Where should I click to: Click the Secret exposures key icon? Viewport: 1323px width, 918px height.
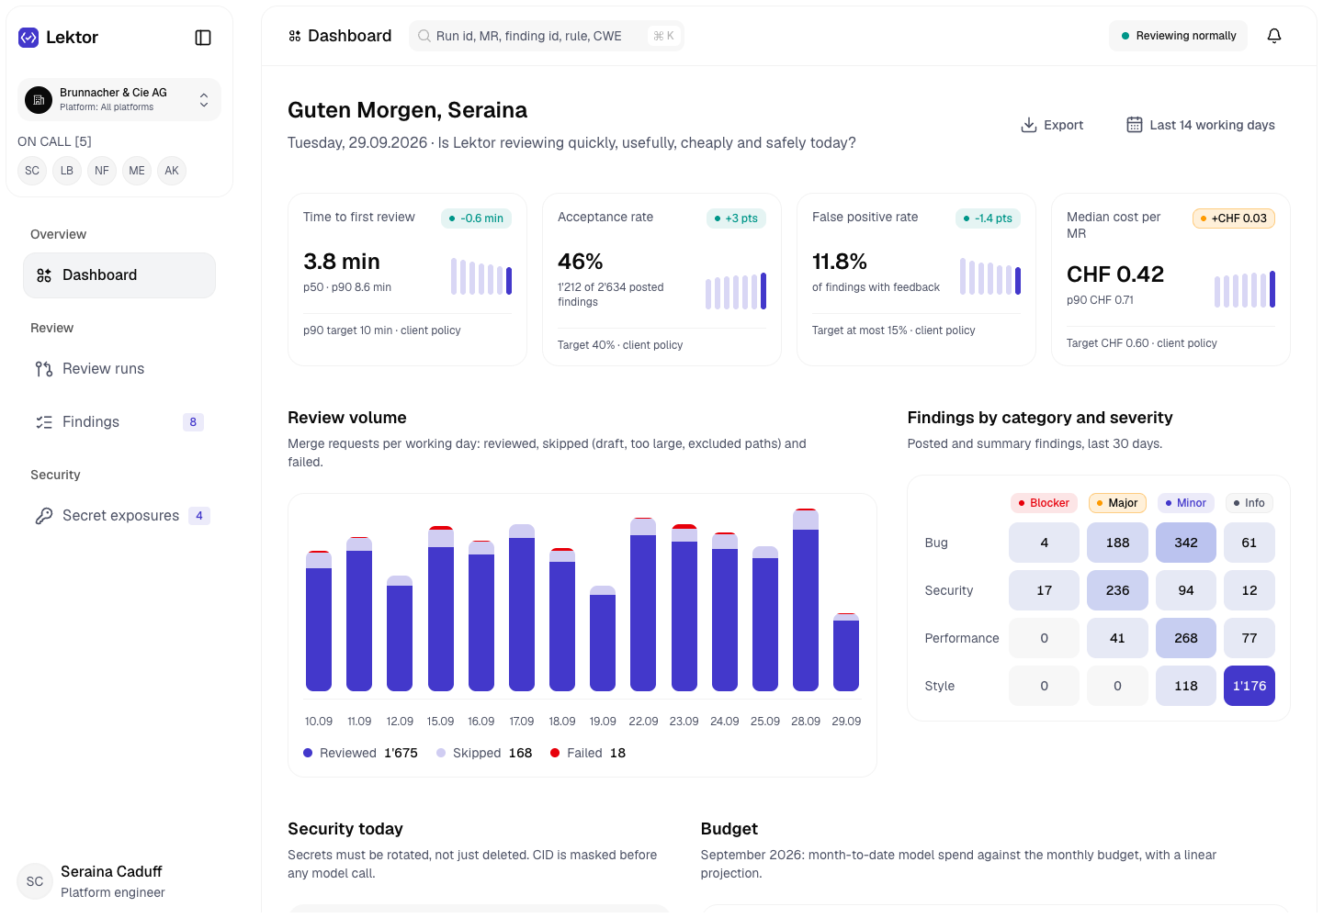coord(44,516)
